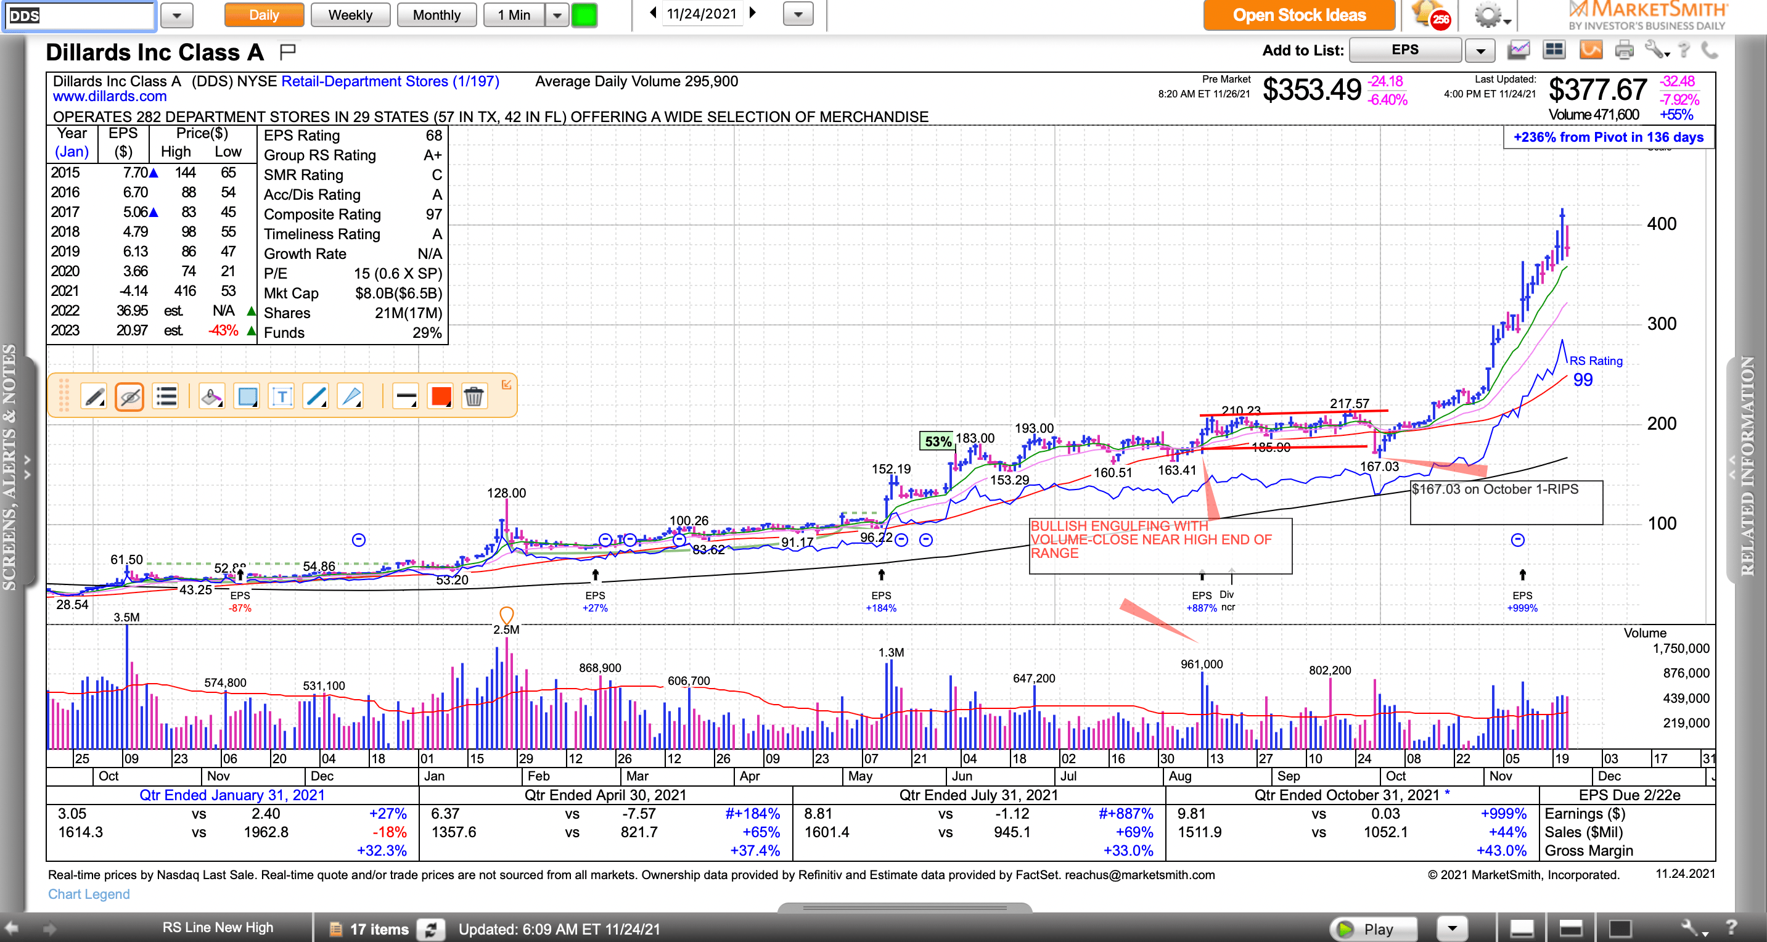Click the +236% from Pivot label
The width and height of the screenshot is (1767, 942).
coord(1608,137)
